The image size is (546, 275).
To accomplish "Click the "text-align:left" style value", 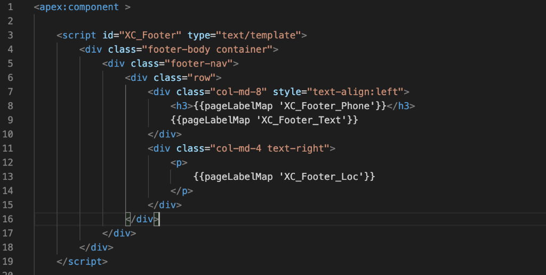I will click(x=355, y=92).
